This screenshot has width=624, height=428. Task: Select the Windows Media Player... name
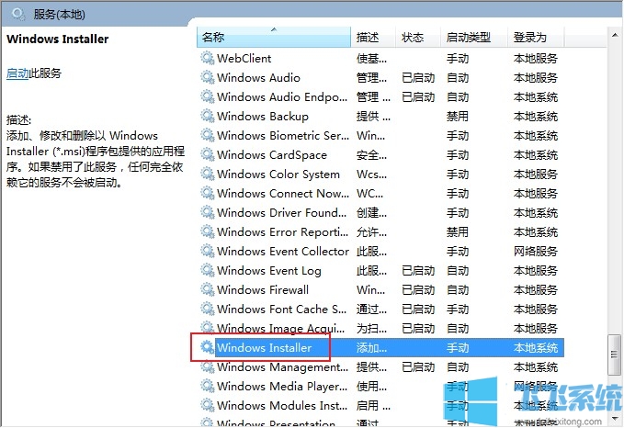(282, 387)
